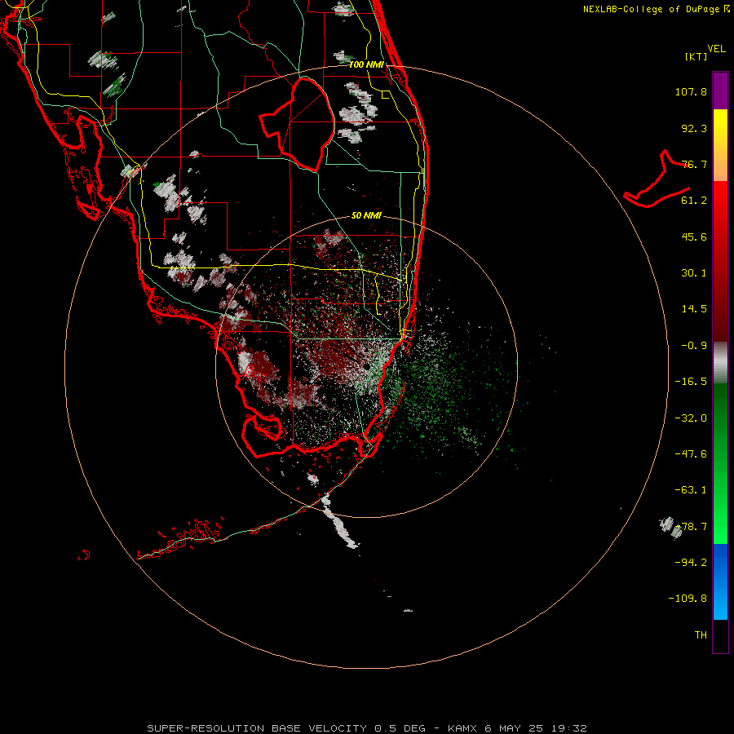Pick the purple segment of velocity color bar
This screenshot has width=734, height=734.
click(720, 91)
